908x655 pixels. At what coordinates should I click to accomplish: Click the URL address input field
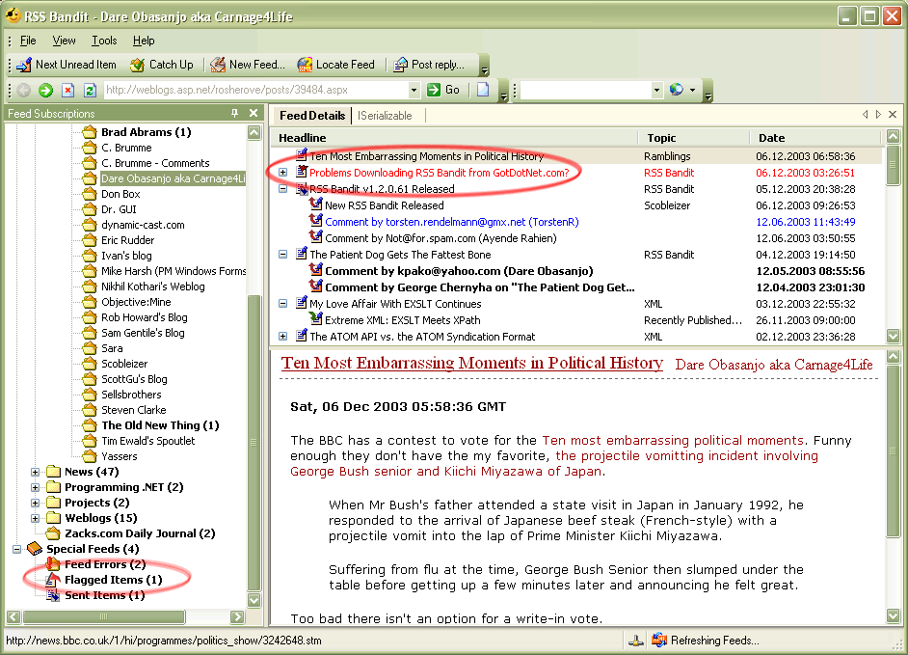(x=255, y=90)
